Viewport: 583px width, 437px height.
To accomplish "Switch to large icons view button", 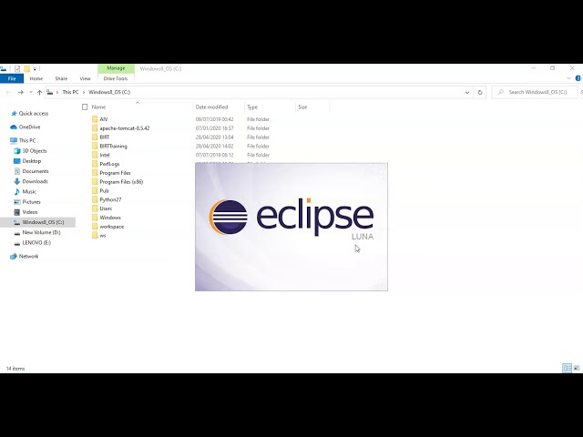I will click(577, 368).
